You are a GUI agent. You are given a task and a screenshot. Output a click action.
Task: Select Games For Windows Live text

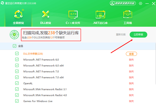coord(38,101)
